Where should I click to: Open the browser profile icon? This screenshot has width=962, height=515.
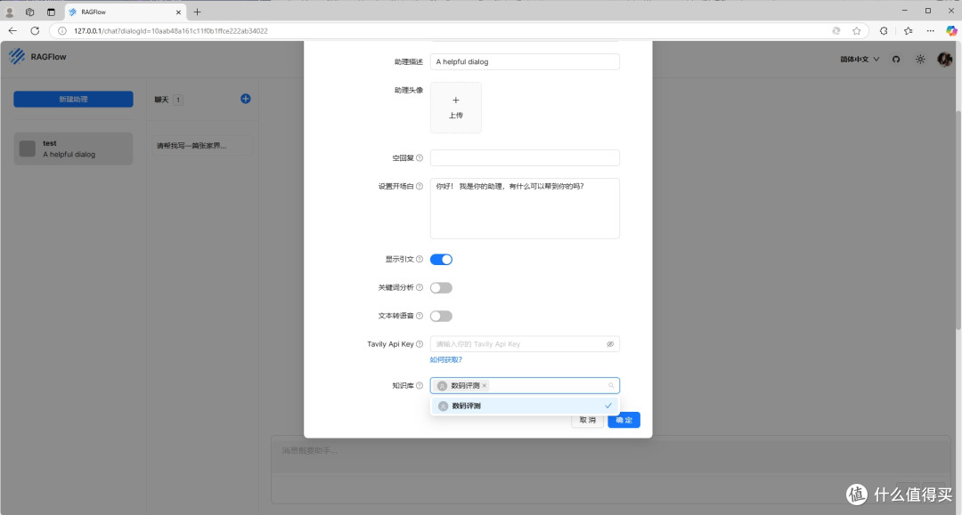click(9, 12)
